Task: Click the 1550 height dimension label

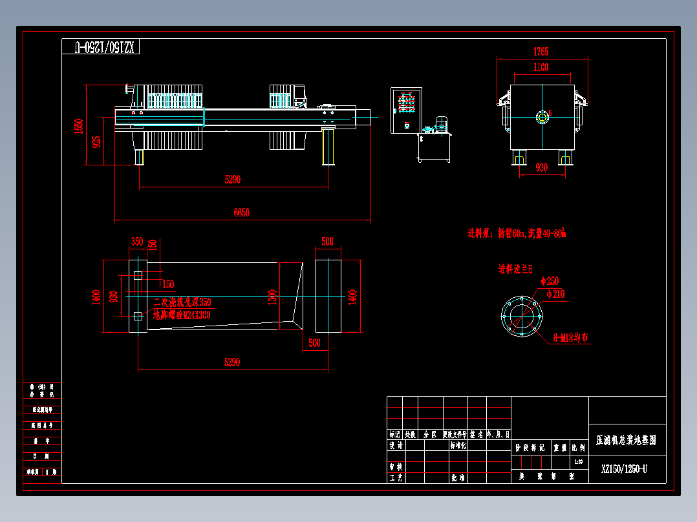Action: click(79, 126)
